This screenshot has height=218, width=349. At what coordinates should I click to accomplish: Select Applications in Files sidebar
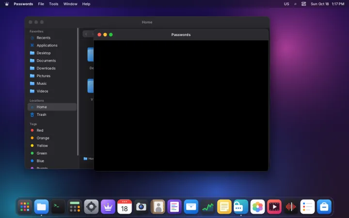[x=52, y=46]
